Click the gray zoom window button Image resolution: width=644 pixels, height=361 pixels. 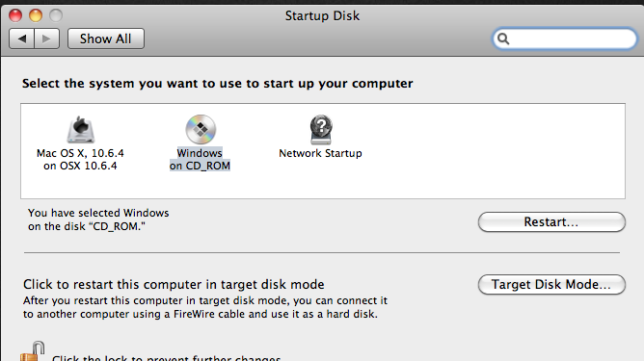tap(56, 15)
